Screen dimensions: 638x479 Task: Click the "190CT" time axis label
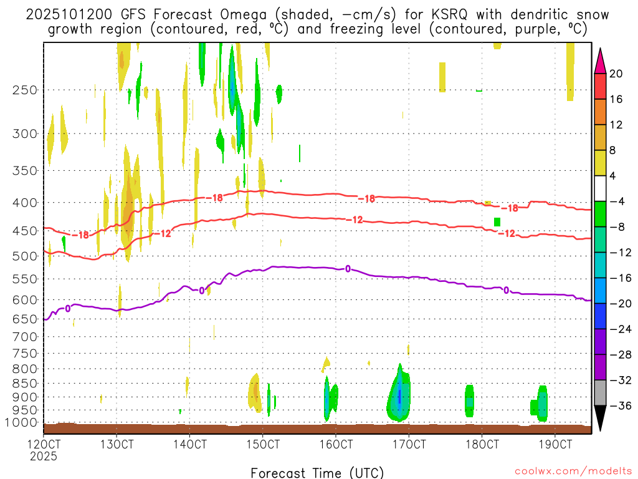(555, 444)
